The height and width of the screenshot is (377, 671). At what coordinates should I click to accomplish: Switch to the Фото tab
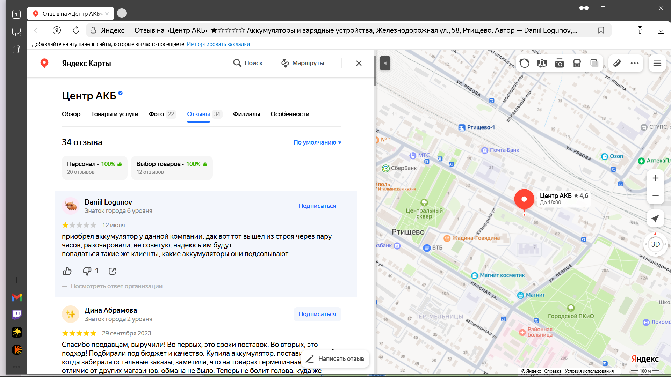(x=156, y=114)
